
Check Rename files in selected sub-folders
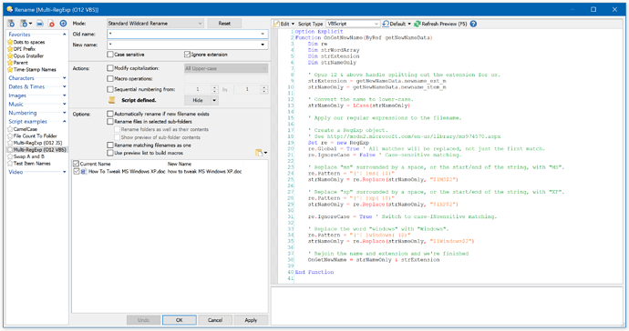click(x=110, y=121)
